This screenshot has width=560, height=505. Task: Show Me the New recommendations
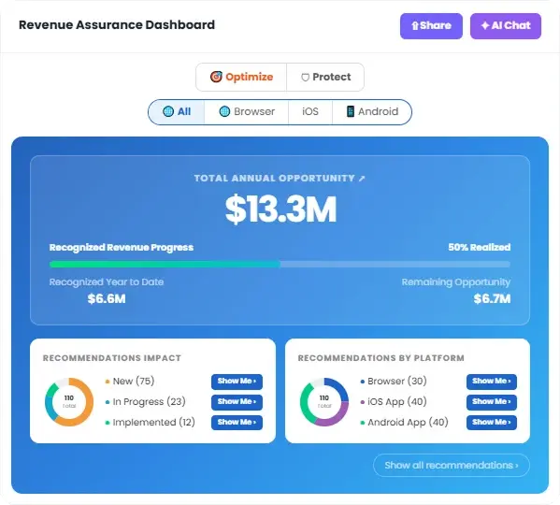[237, 382]
